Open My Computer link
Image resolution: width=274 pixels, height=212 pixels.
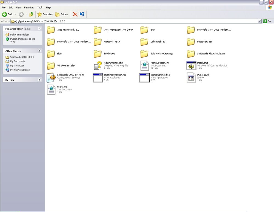[17, 66]
